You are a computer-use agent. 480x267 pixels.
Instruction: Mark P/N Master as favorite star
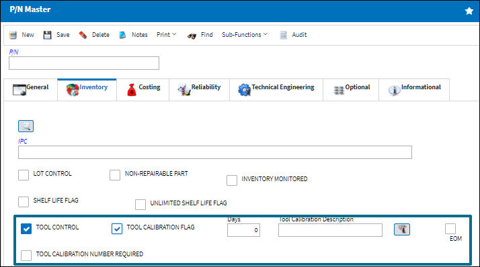(x=469, y=11)
